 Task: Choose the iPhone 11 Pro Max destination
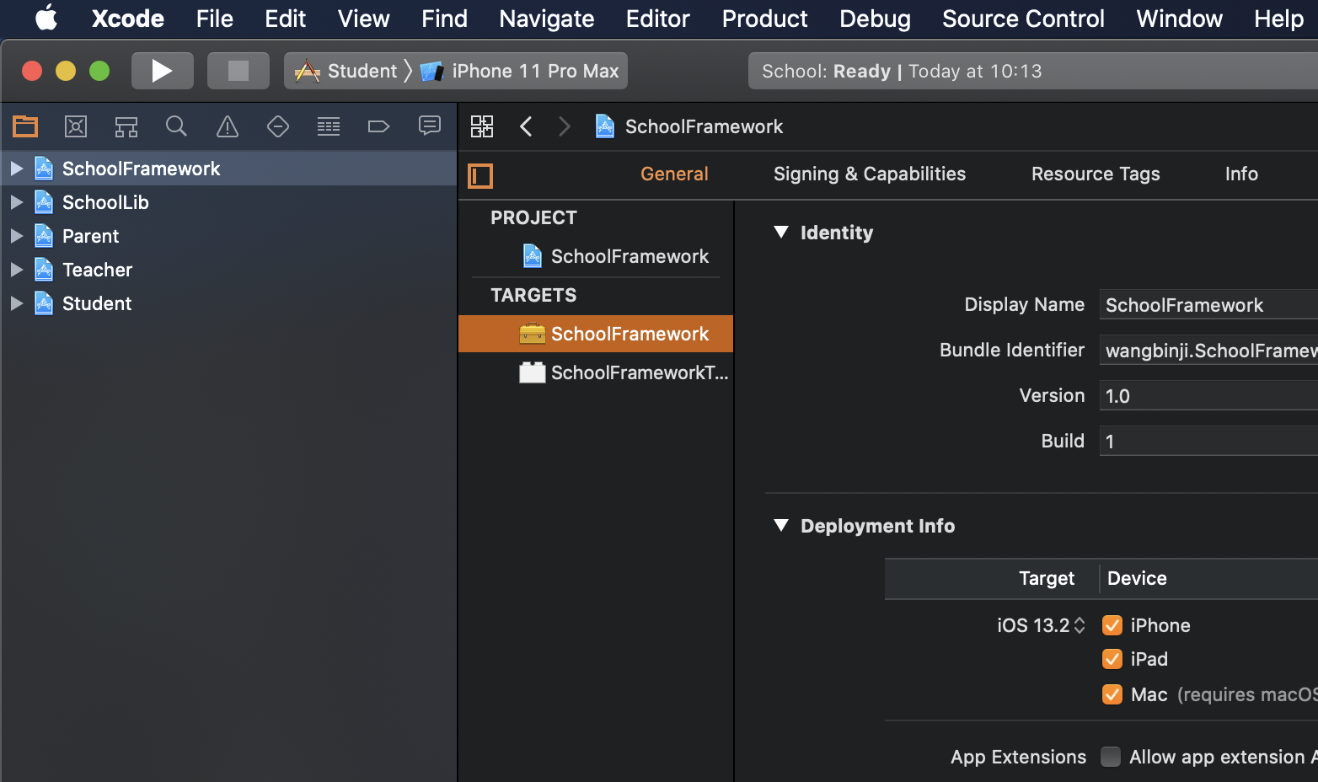tap(520, 71)
